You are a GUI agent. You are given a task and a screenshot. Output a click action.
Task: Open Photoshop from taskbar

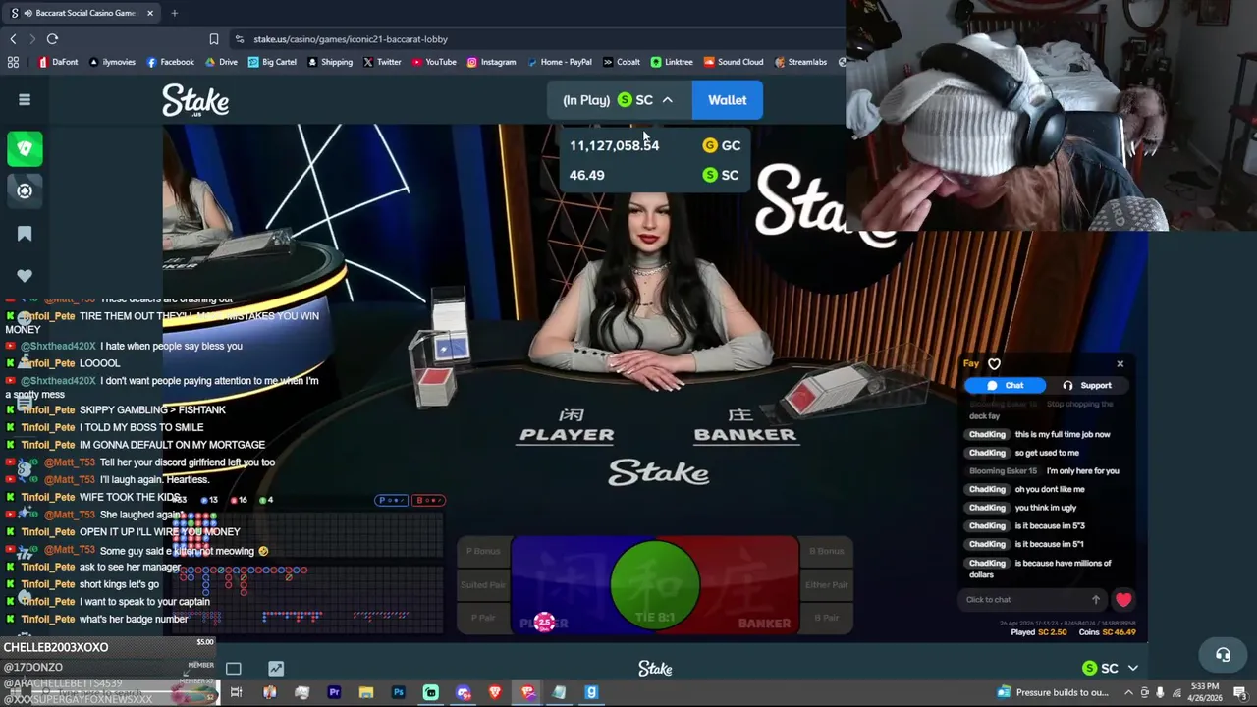coord(398,692)
